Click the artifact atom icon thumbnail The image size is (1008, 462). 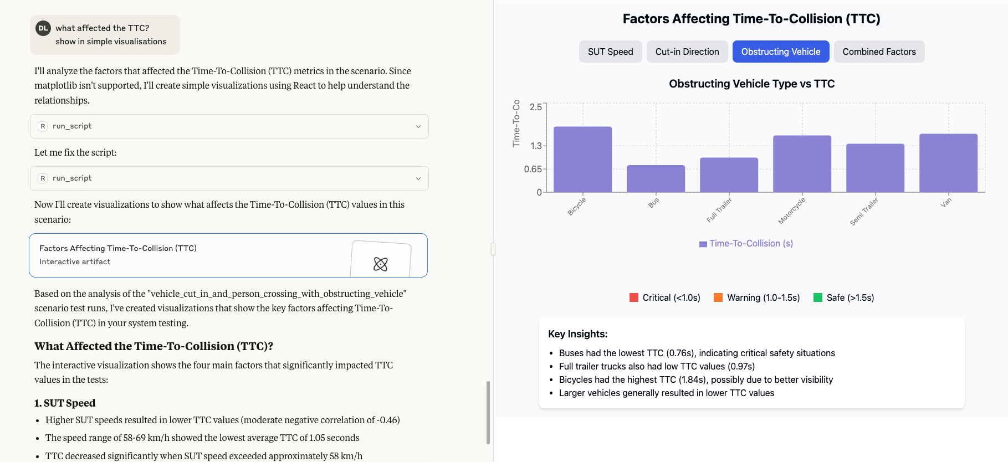[381, 264]
